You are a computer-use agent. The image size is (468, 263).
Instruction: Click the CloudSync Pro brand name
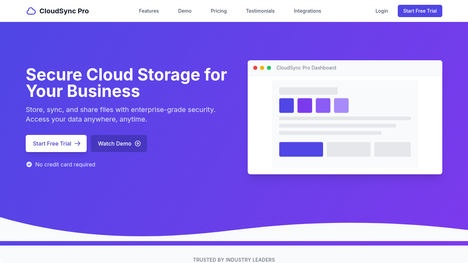[64, 11]
